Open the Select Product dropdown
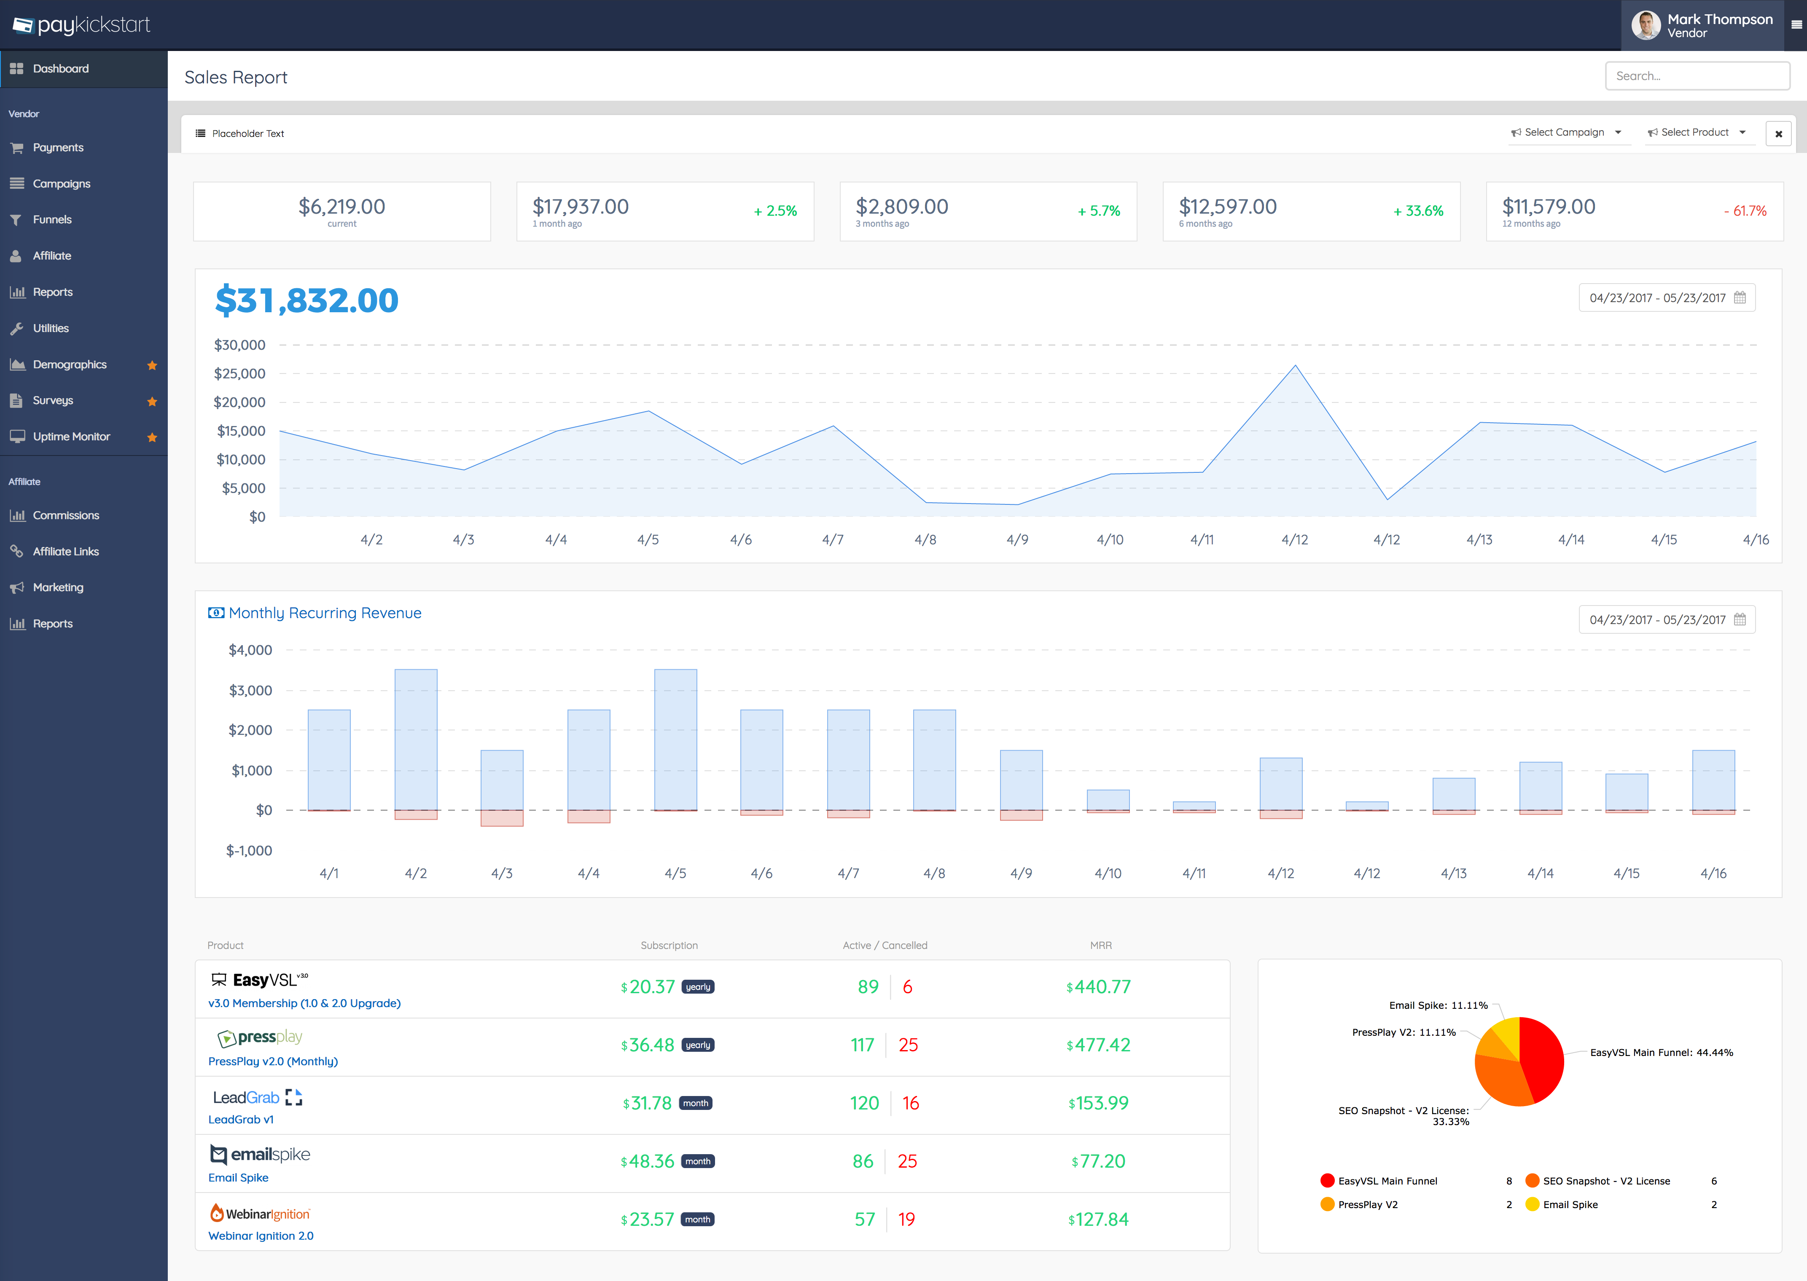Screen dimensions: 1807x1281 (x=1696, y=132)
